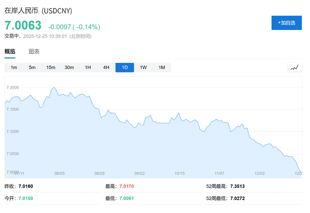Image resolution: width=310 pixels, height=213 pixels.
Task: Click the 今开 value 7.0150
Action: pos(25,198)
